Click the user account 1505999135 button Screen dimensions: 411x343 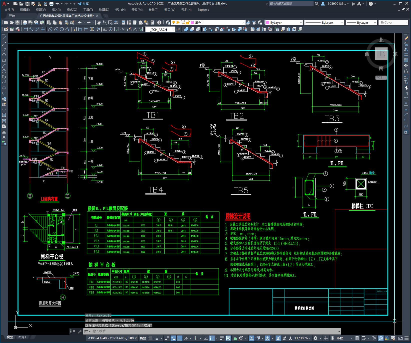pos(335,3)
